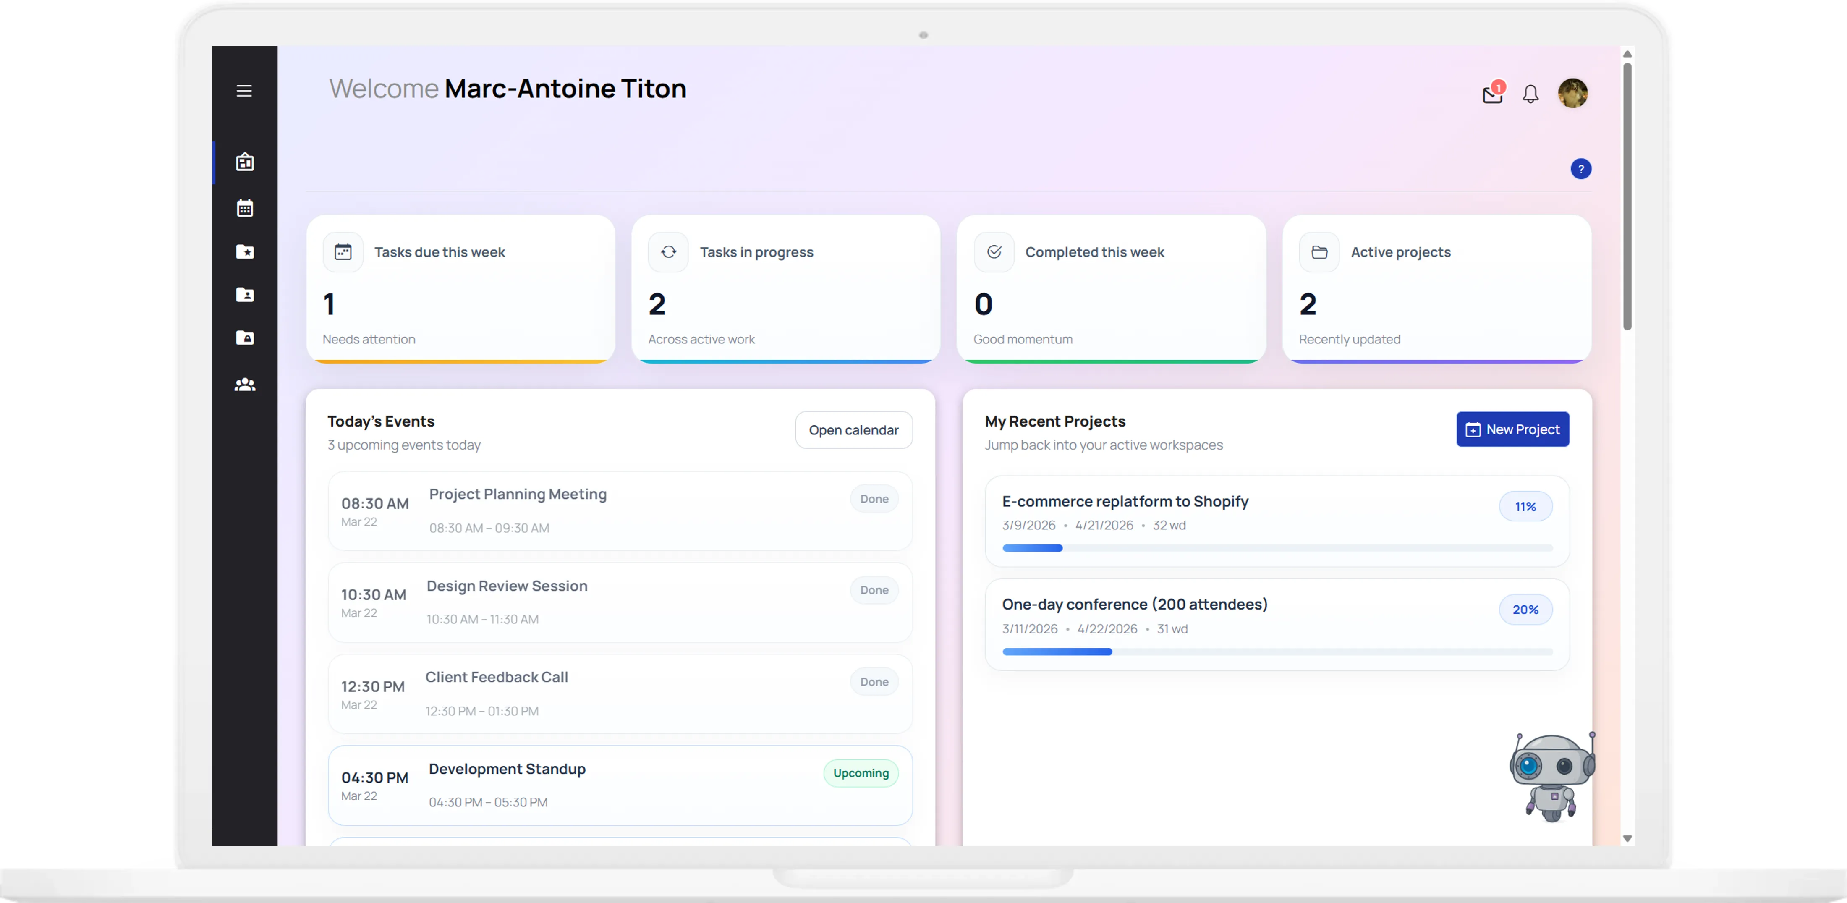The height and width of the screenshot is (903, 1847).
Task: Open the contacts folder sidebar icon
Action: click(x=244, y=295)
